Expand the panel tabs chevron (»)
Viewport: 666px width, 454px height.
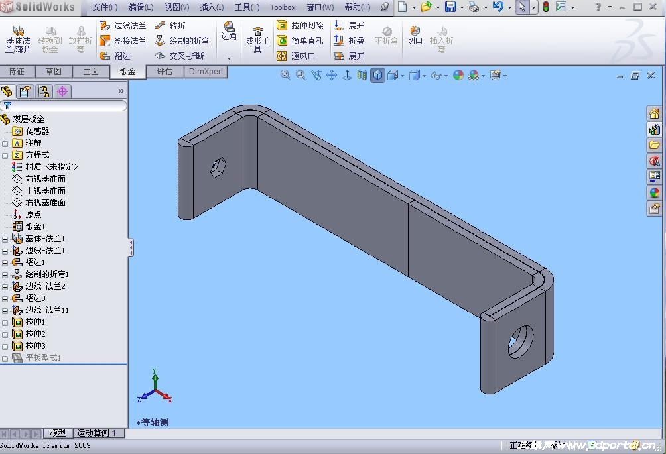tap(121, 91)
